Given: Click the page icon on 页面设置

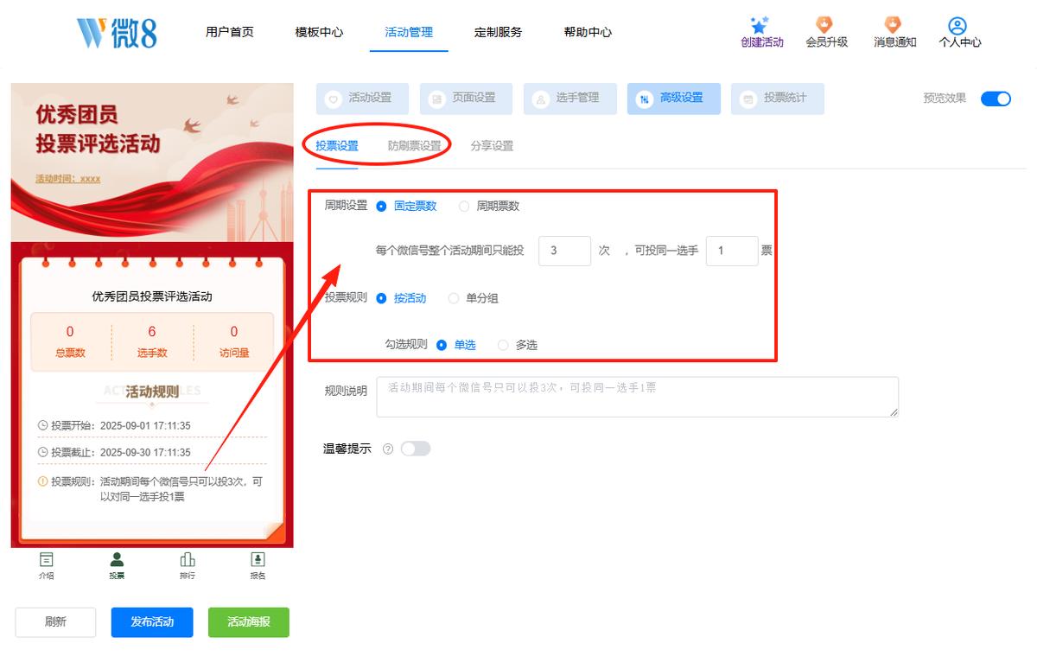Looking at the screenshot, I should coord(436,99).
